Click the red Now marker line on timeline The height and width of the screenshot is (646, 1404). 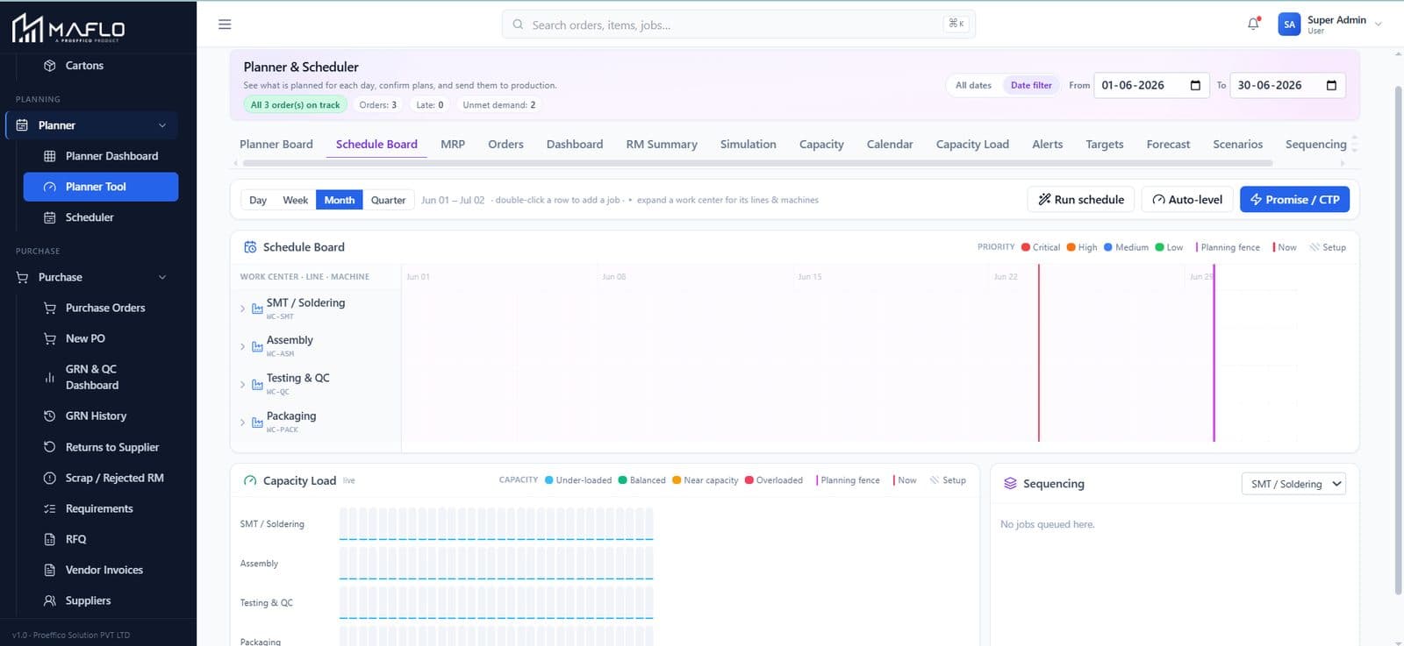click(x=1039, y=352)
